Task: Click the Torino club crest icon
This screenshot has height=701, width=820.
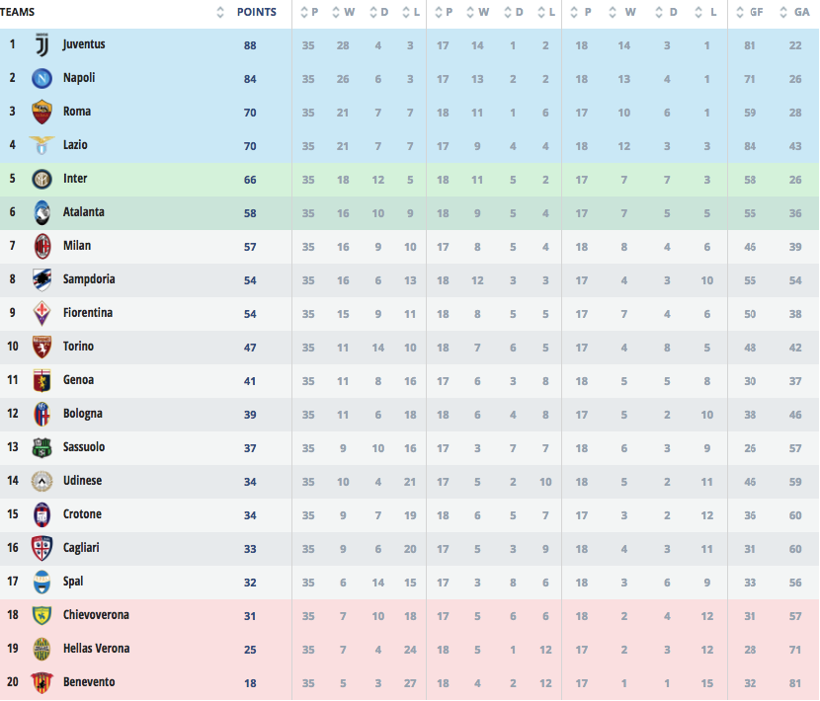Action: click(x=41, y=347)
